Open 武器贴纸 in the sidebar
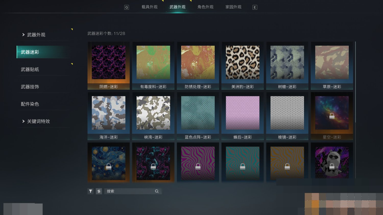The image size is (383, 215). tap(44, 69)
